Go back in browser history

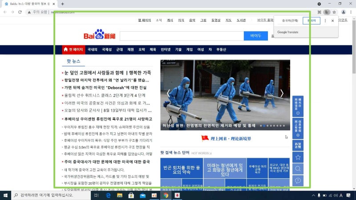(x=5, y=12)
